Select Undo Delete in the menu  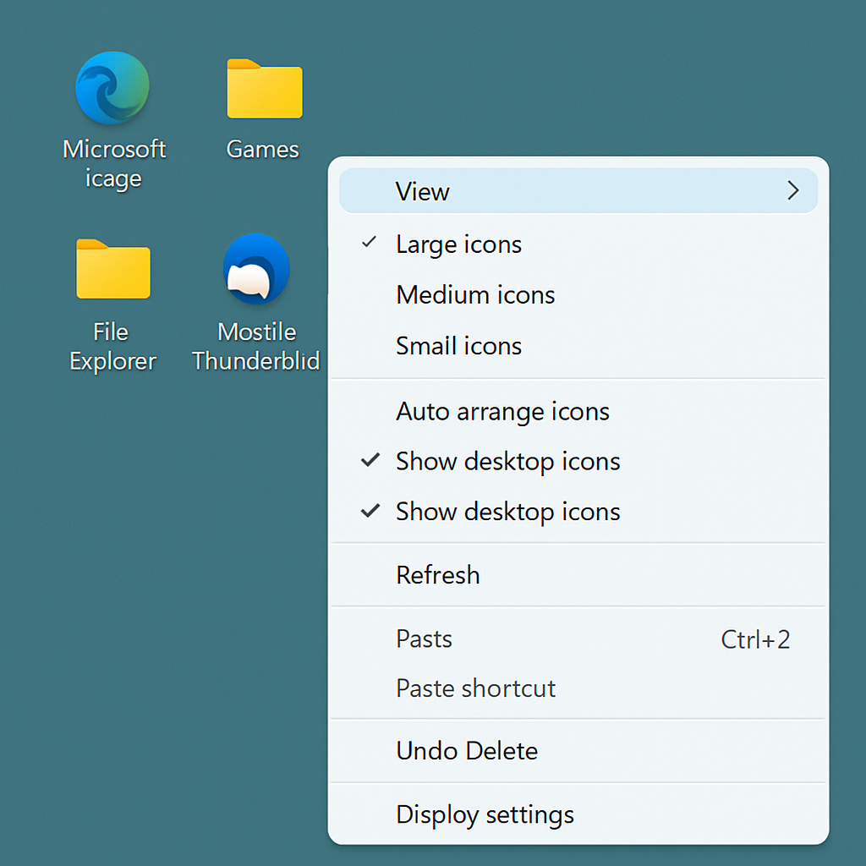click(578, 751)
